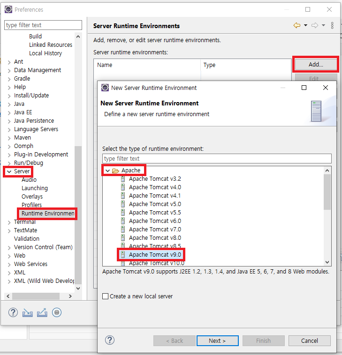Open the back history dropdown arrow

(305, 25)
